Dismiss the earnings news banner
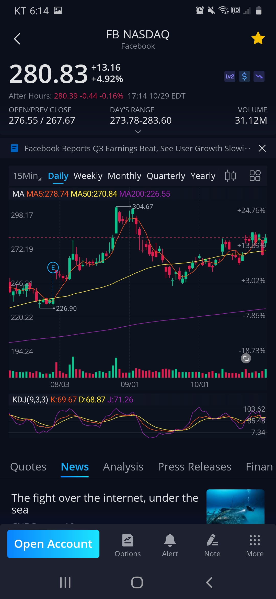Image resolution: width=276 pixels, height=599 pixels. pos(262,148)
